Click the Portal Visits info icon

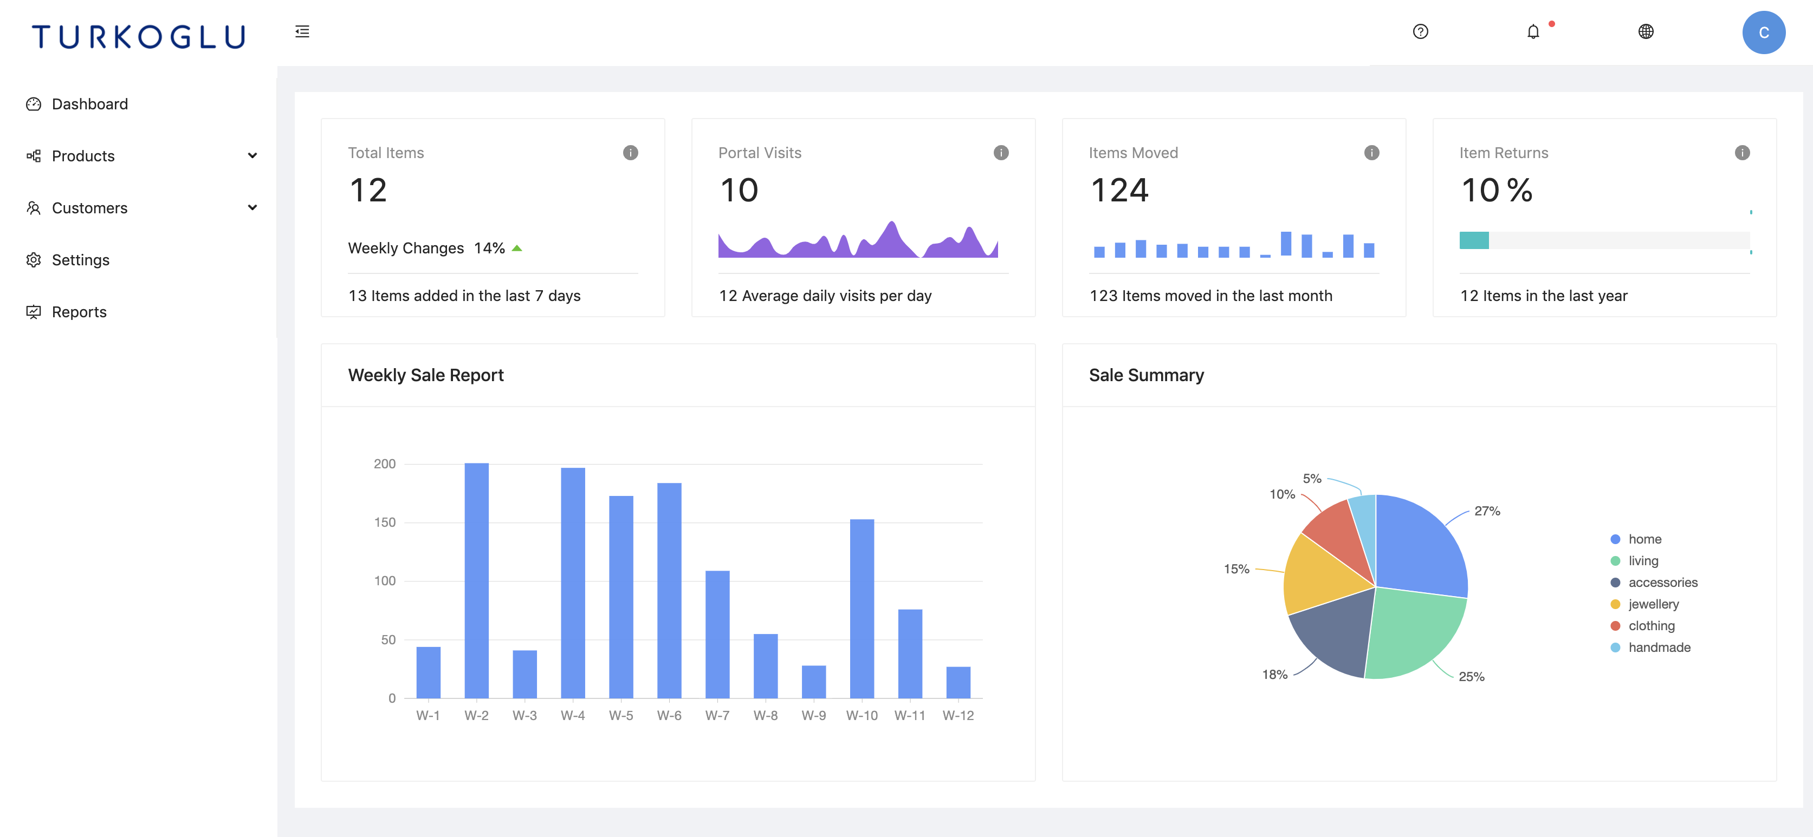tap(1001, 153)
